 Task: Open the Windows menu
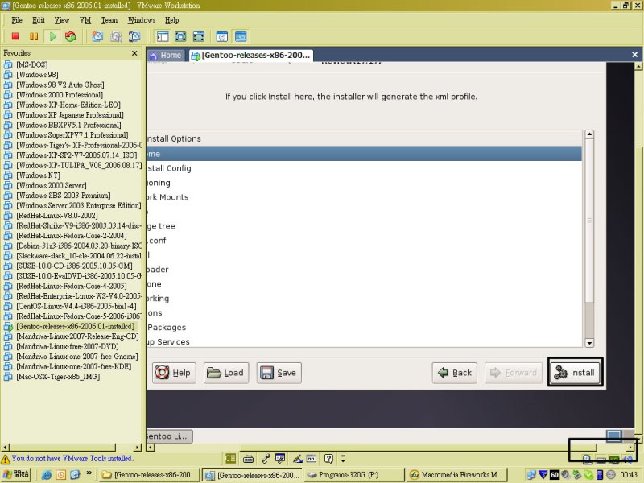[x=142, y=20]
